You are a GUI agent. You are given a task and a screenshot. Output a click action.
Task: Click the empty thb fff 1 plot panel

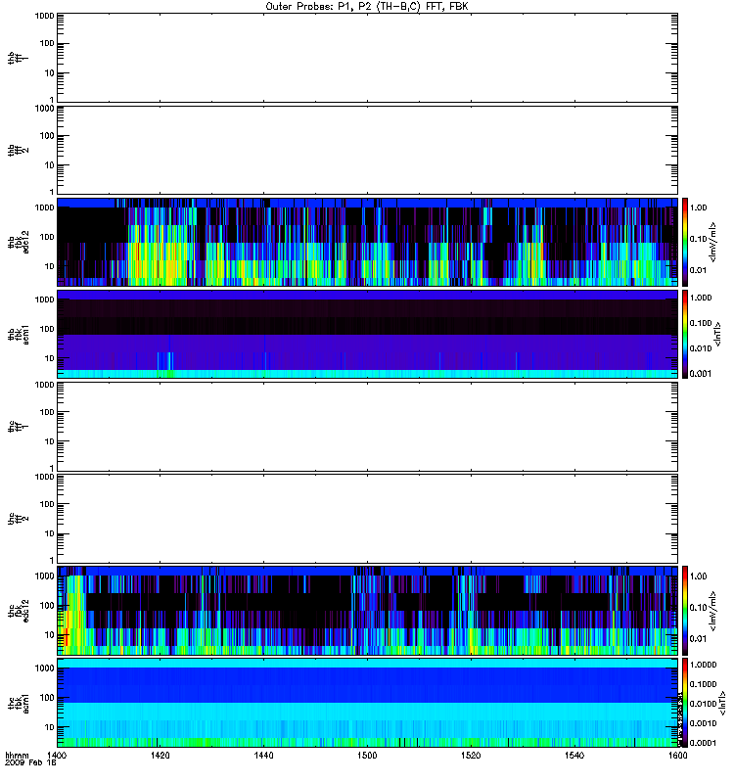pyautogui.click(x=367, y=58)
